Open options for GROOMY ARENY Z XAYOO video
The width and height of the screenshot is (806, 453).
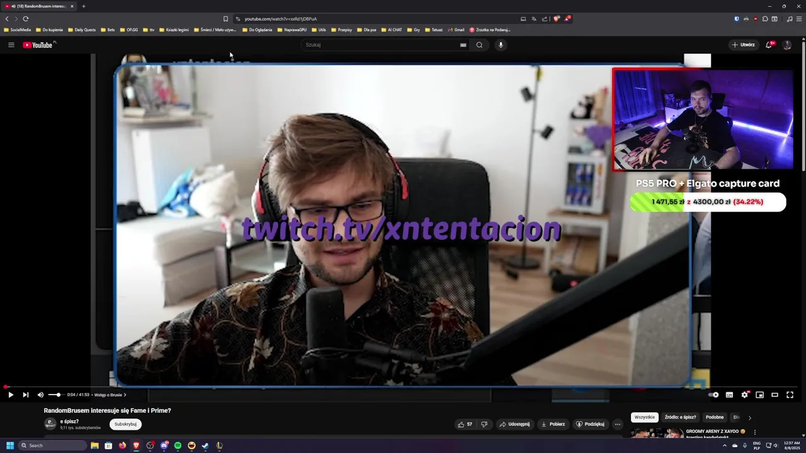click(x=754, y=432)
